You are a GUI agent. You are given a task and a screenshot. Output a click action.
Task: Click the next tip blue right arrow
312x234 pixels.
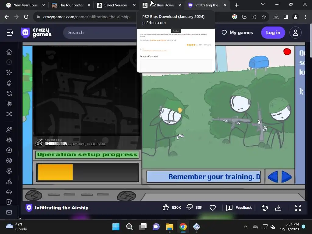coord(286,177)
